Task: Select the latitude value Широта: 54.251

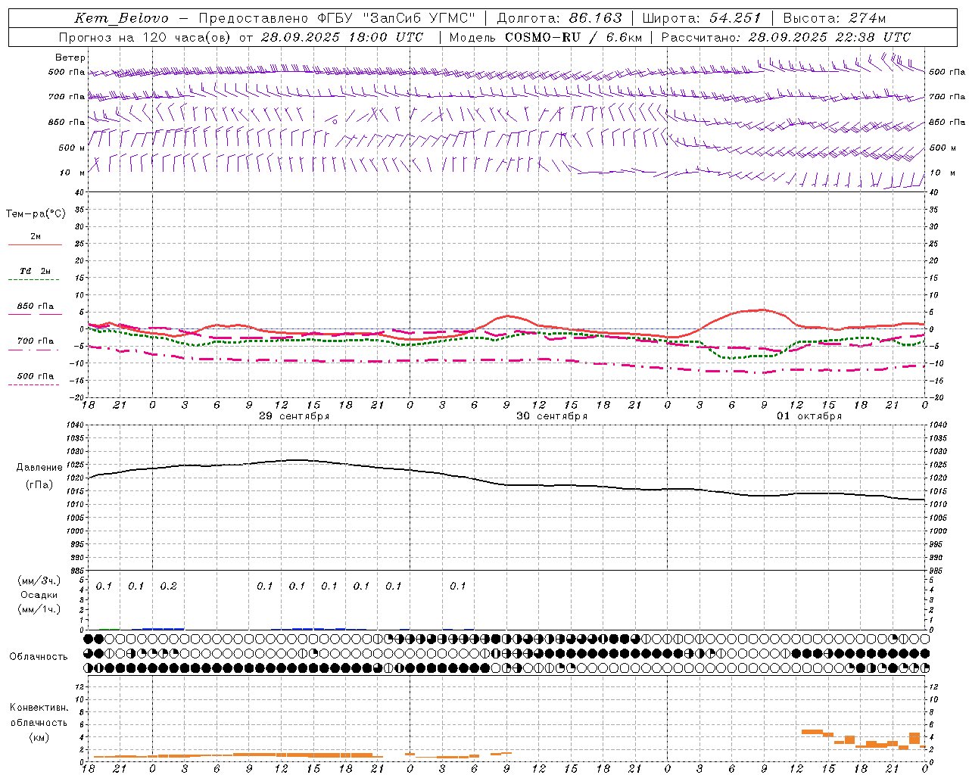Action: [x=702, y=18]
